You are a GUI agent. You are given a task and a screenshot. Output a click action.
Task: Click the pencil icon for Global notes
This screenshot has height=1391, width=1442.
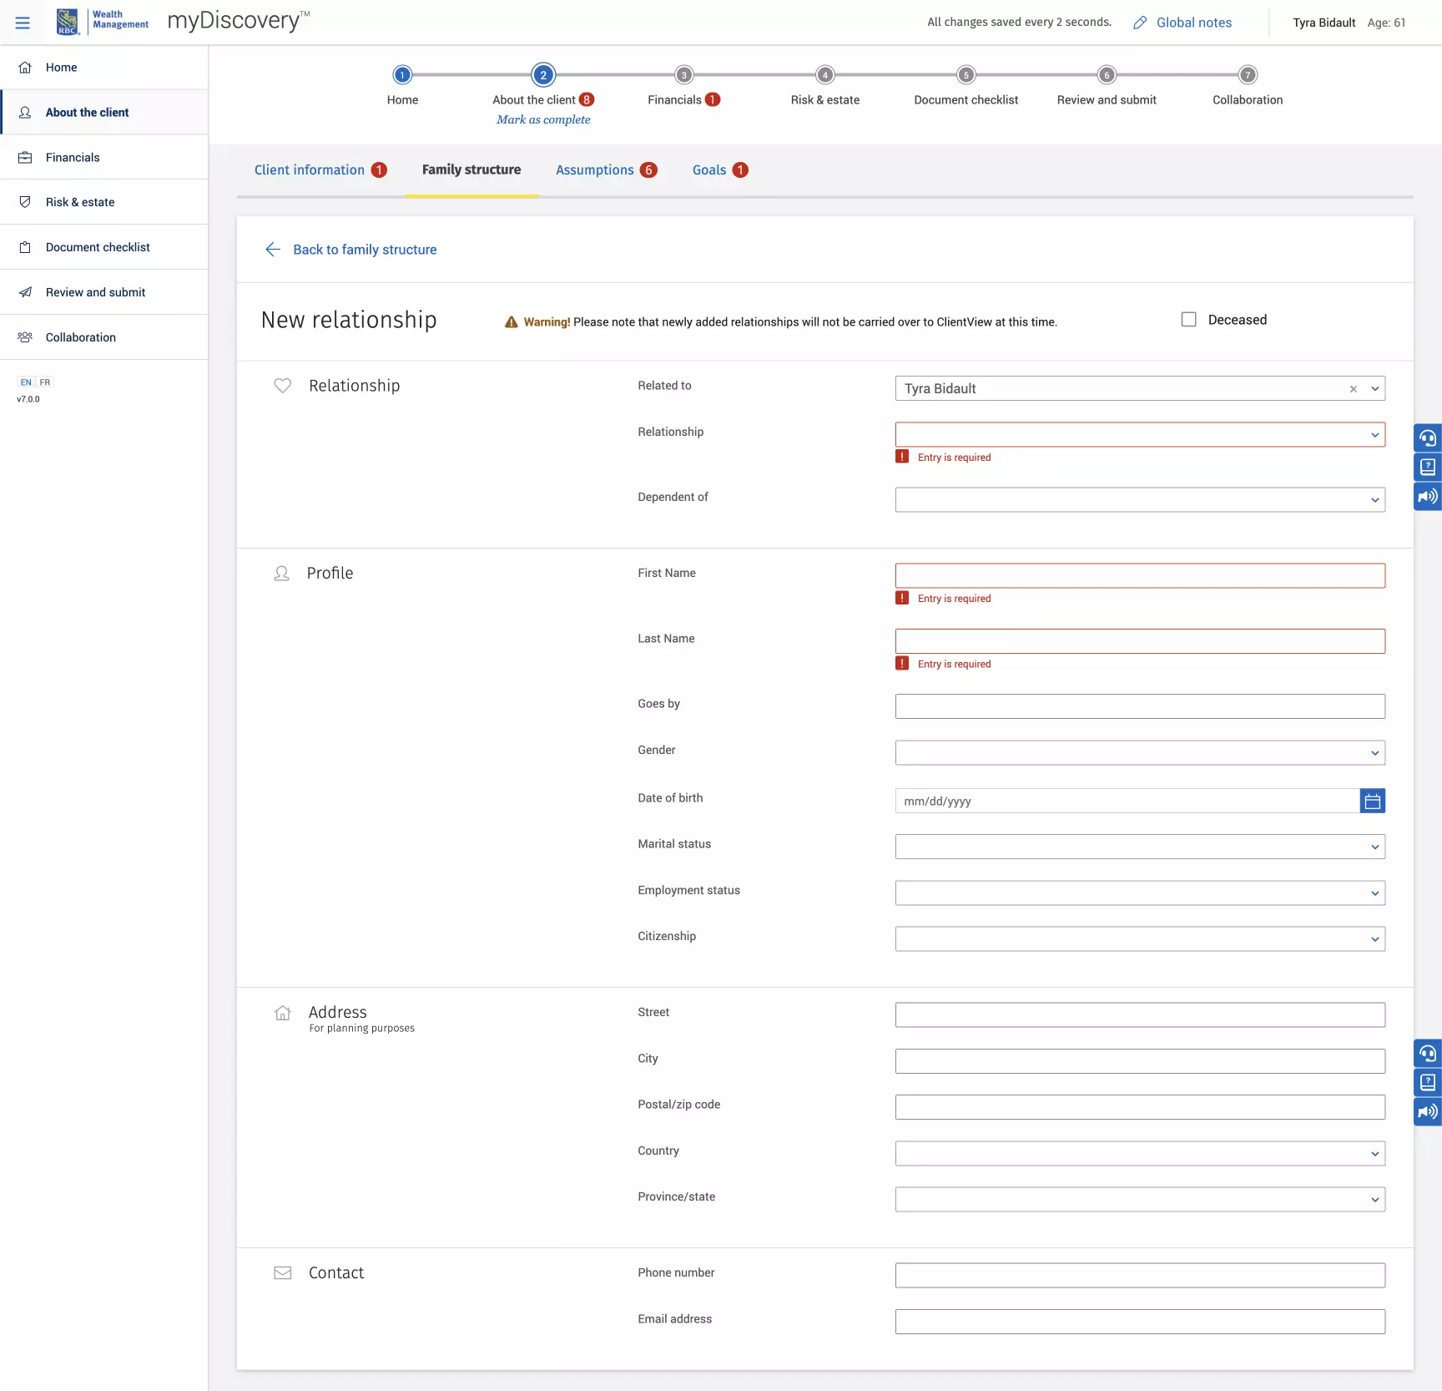1140,23
